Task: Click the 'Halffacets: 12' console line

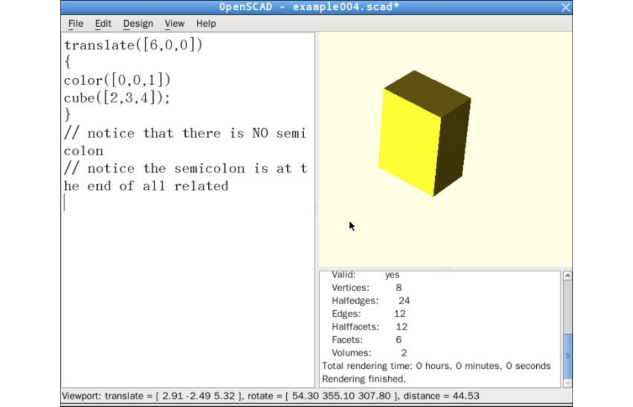Action: (369, 327)
